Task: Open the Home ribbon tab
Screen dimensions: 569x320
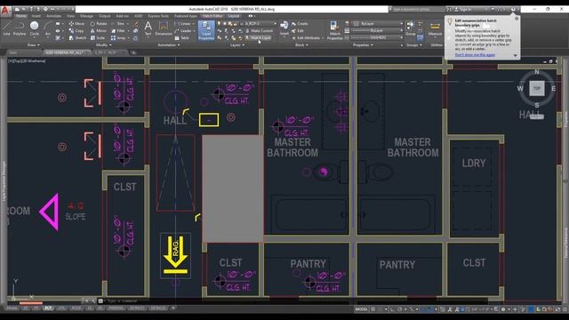Action: (21, 16)
